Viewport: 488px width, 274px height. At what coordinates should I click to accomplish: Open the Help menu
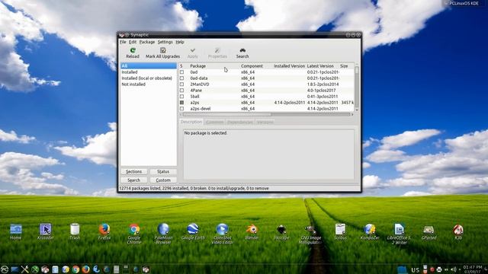[180, 42]
